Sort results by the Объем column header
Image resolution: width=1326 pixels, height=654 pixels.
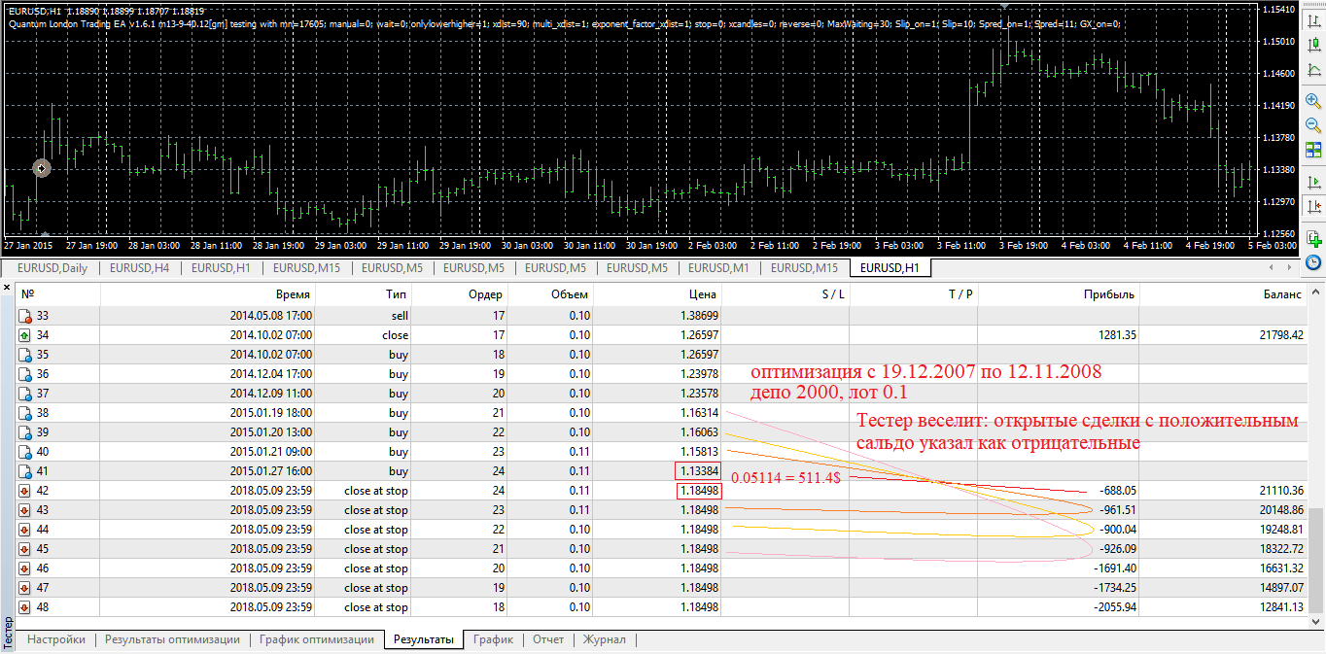[x=550, y=293]
